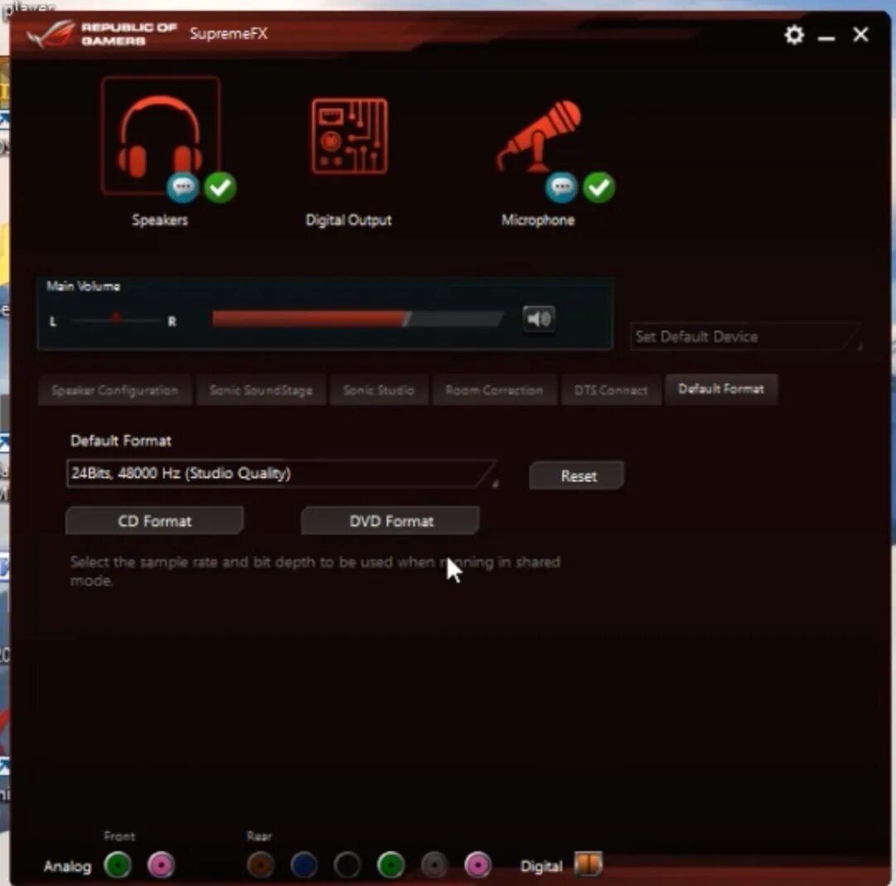The height and width of the screenshot is (886, 896).
Task: Minimize the SupremeFX window
Action: pyautogui.click(x=826, y=37)
